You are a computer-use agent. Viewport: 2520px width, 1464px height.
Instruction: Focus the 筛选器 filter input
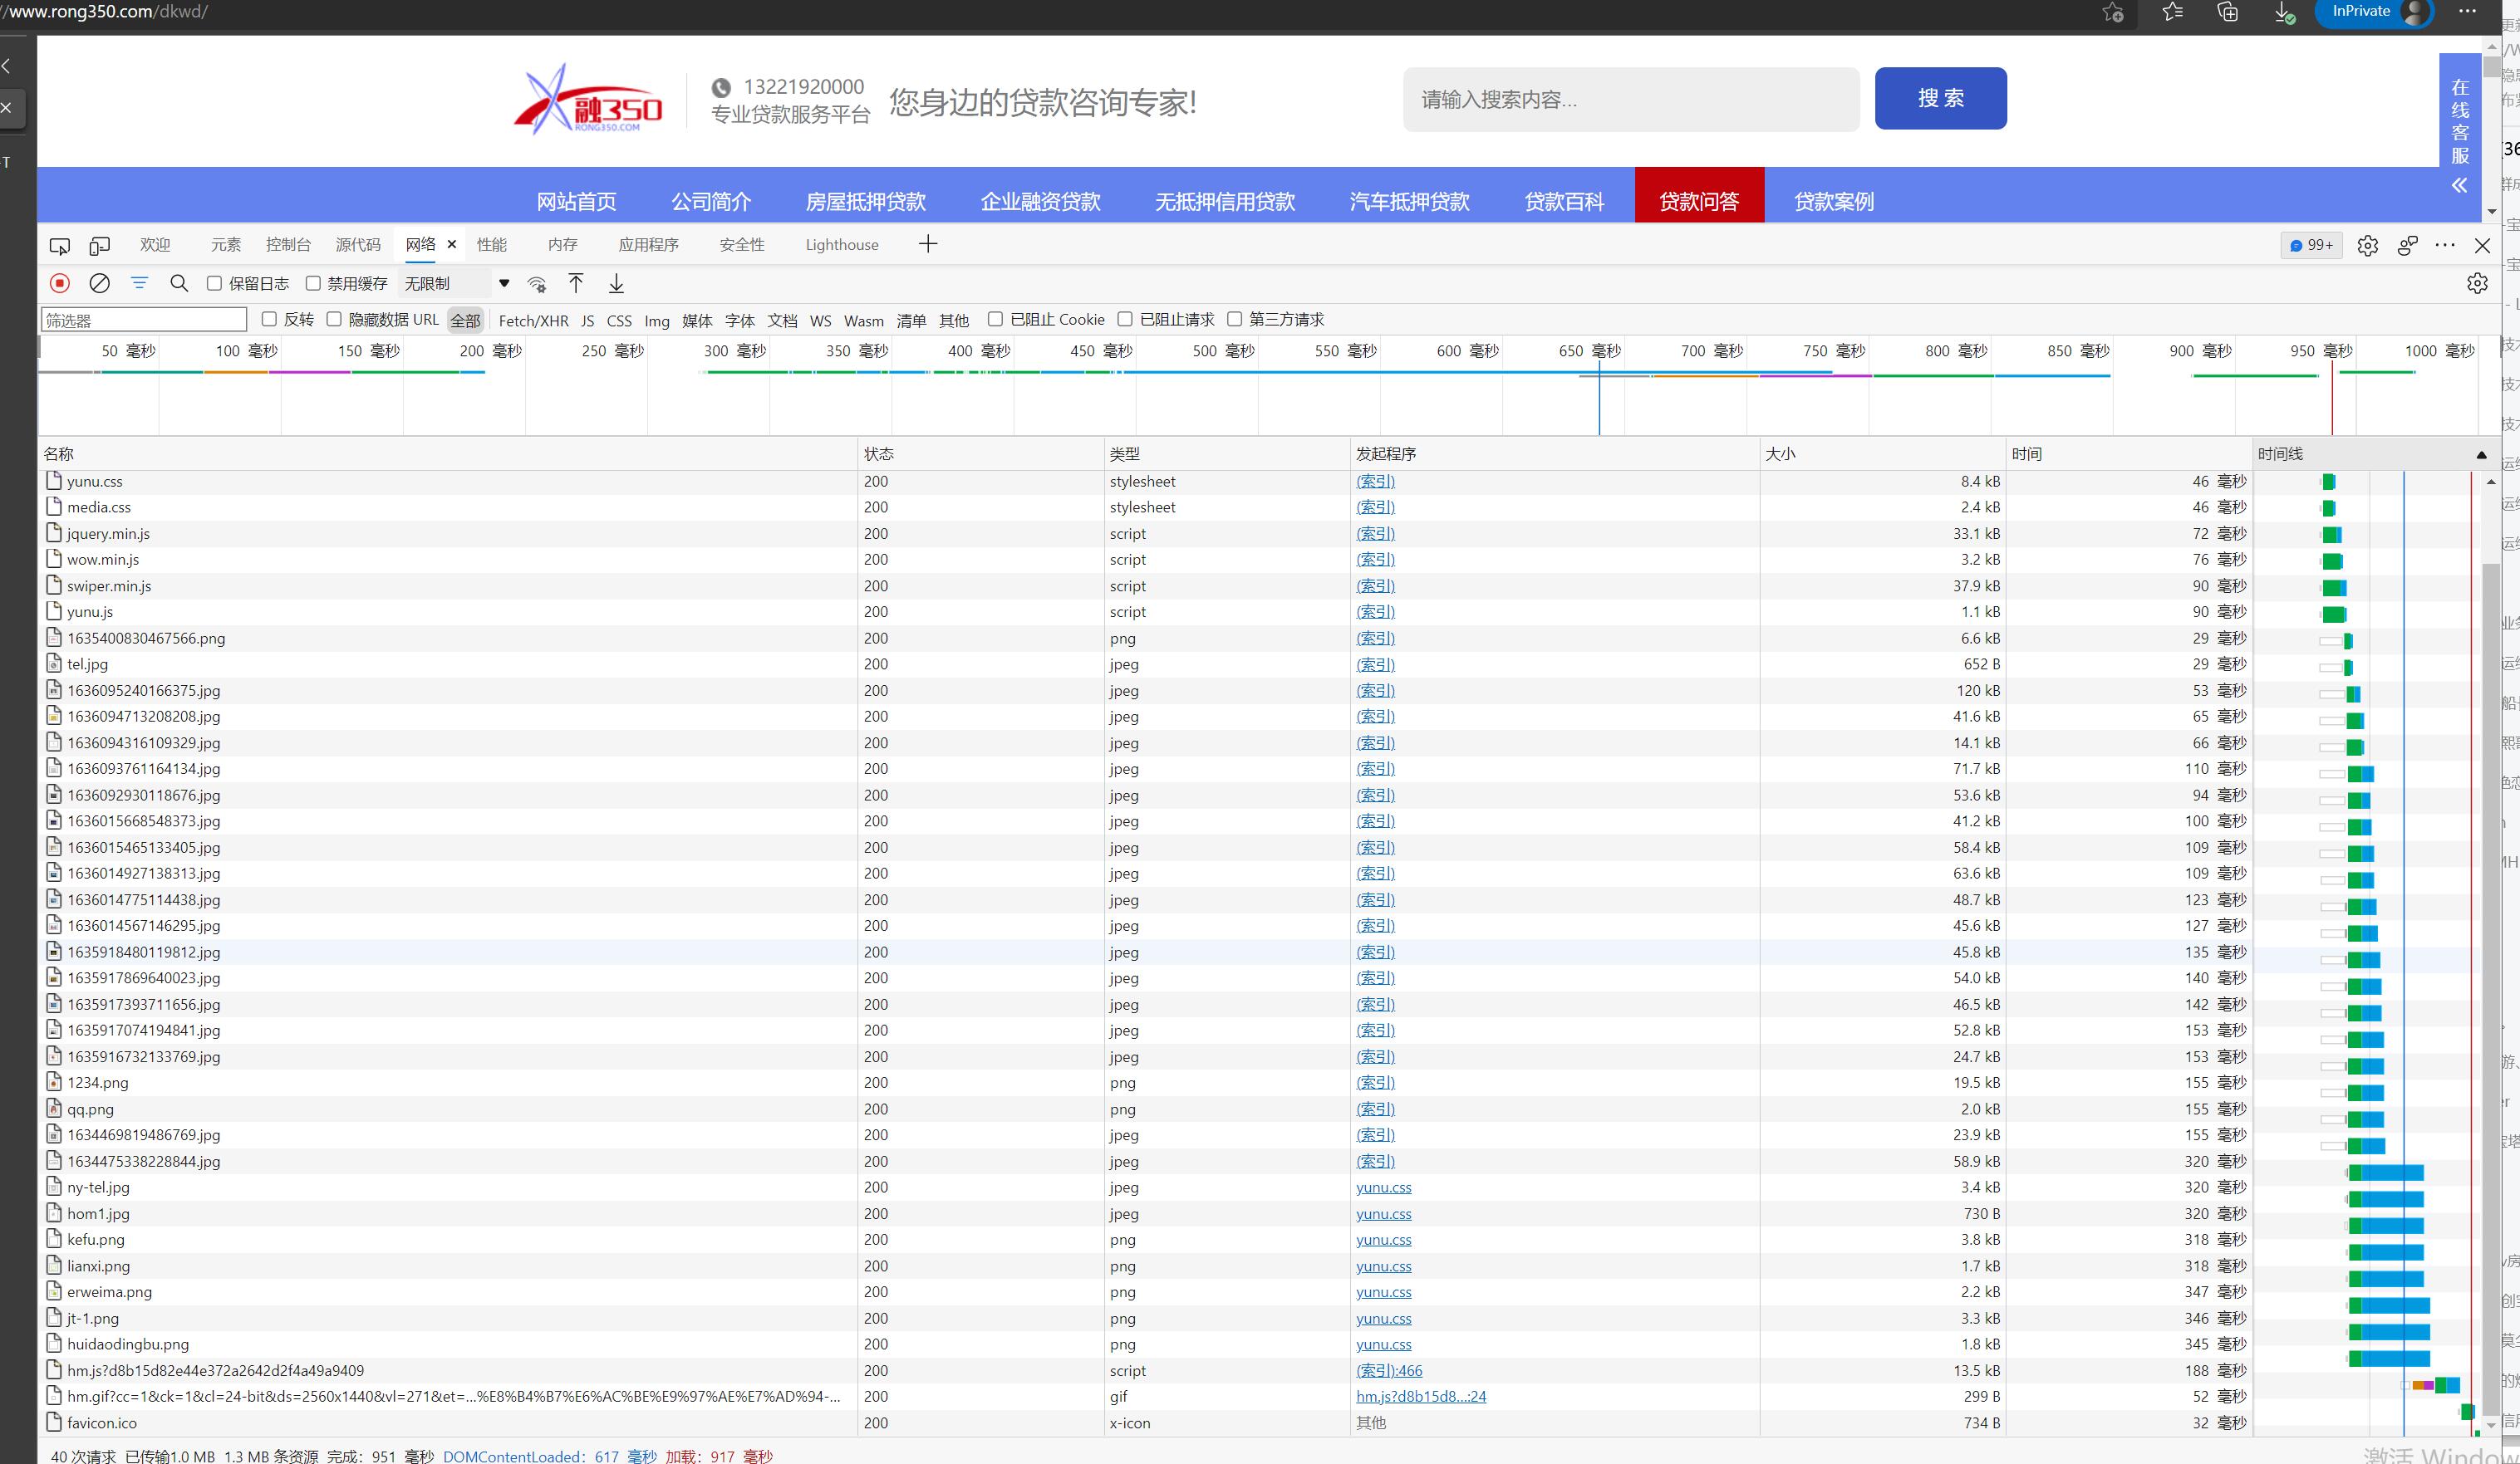click(144, 321)
